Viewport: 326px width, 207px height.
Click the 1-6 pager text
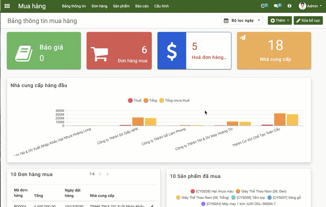[92, 174]
